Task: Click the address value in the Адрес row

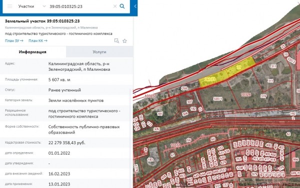Action: point(79,67)
